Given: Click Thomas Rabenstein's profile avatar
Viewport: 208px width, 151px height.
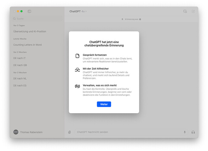Looking at the screenshot, I should [x=16, y=132].
